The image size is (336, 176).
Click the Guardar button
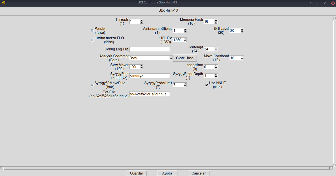click(136, 173)
